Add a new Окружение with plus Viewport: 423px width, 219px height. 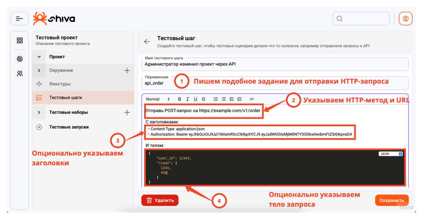click(x=127, y=70)
